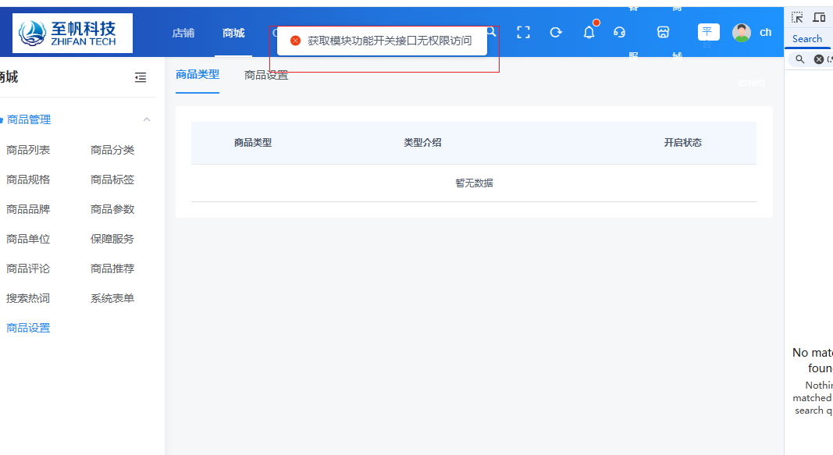Click the 类型介绍 column header
This screenshot has height=455, width=833.
(x=422, y=142)
